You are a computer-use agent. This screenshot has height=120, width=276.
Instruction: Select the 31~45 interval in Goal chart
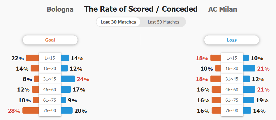tap(50, 79)
